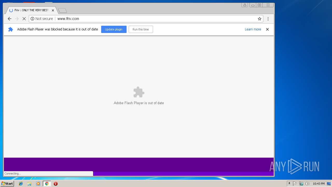Choose Run this time
Image resolution: width=332 pixels, height=187 pixels.
pyautogui.click(x=141, y=29)
